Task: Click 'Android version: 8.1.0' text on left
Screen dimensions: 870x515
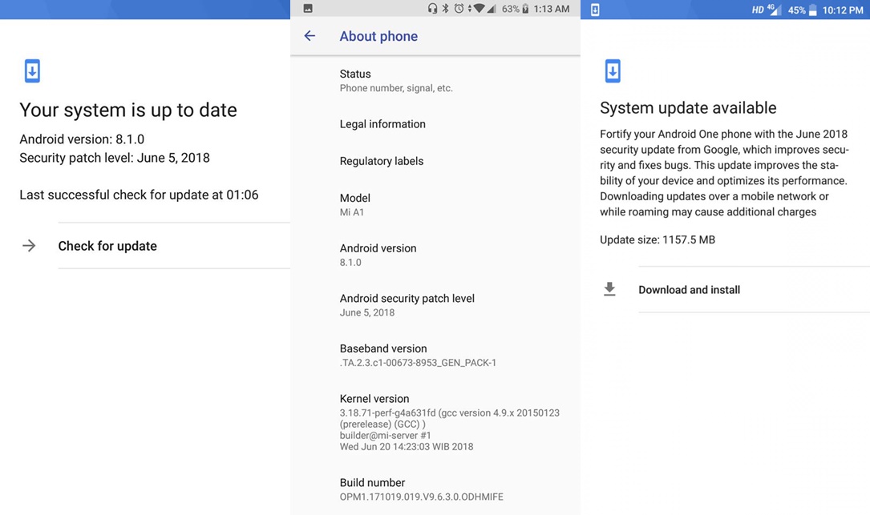Action: (x=82, y=139)
